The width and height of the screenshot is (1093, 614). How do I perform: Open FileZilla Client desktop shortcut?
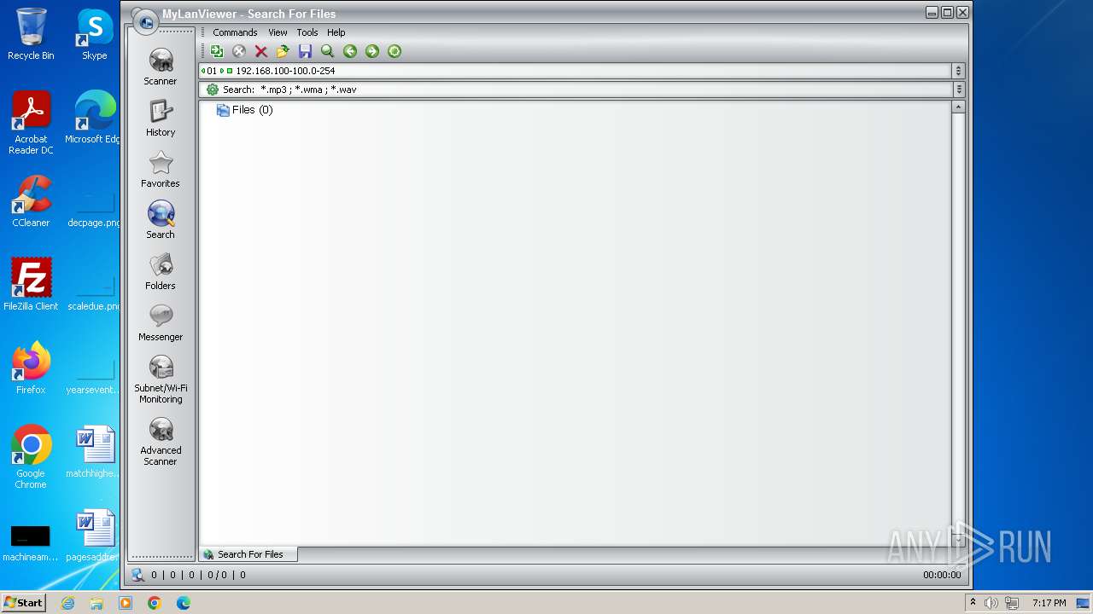click(x=31, y=285)
